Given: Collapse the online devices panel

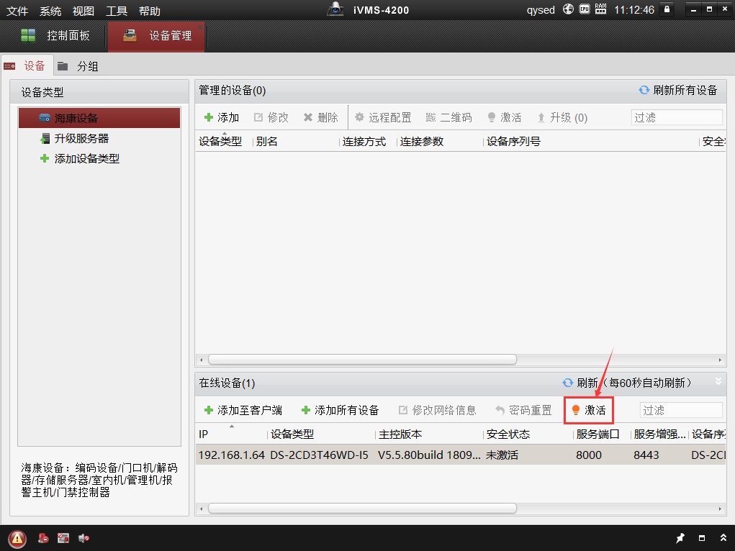Looking at the screenshot, I should [718, 382].
